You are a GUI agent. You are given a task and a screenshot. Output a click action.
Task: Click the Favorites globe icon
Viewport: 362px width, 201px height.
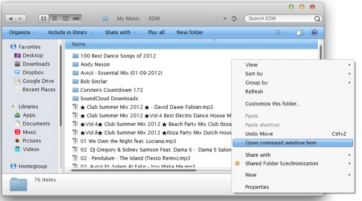[x=13, y=47]
